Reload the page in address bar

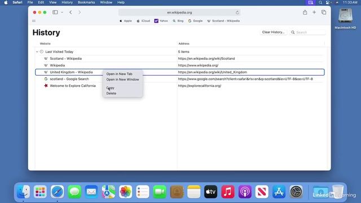tap(237, 12)
